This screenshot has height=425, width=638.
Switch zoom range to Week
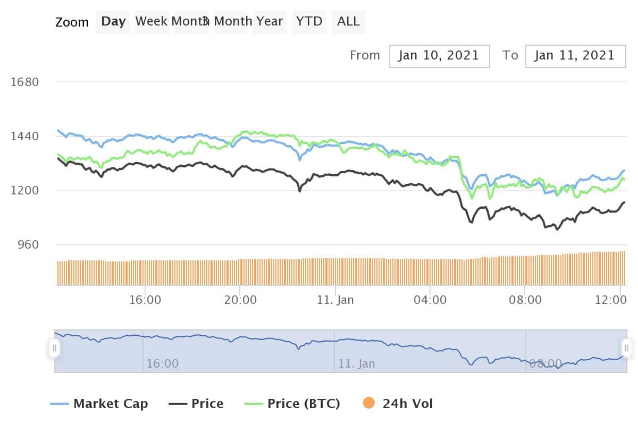point(152,22)
